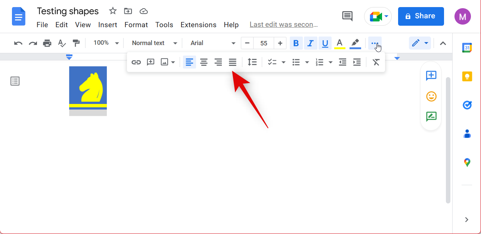Toggle Italic formatting

310,43
